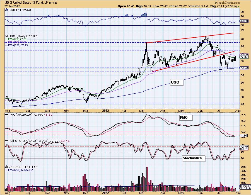
Task: Click the USO annotation box
Action: (177, 82)
